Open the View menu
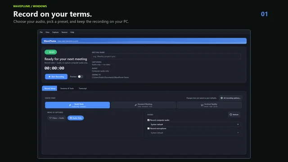This screenshot has width=288, height=162. (x=47, y=32)
